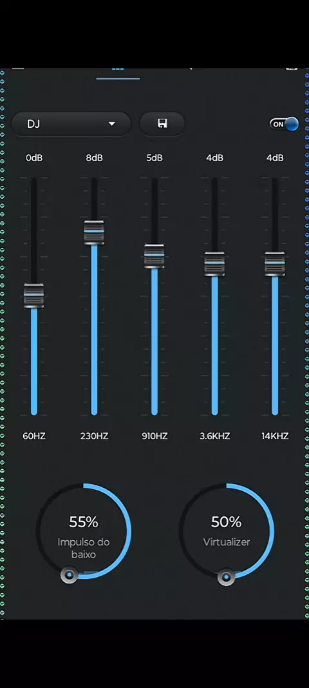This screenshot has width=309, height=688.
Task: Click the 60HZ frequency label
Action: (x=34, y=436)
